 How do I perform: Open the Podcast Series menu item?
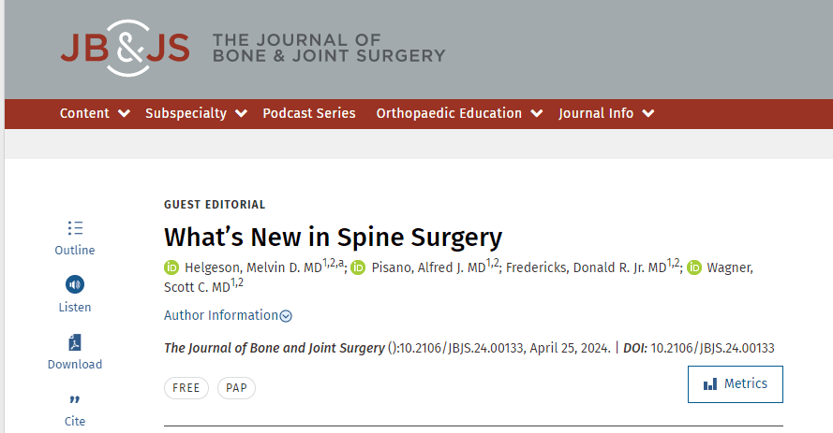point(309,113)
